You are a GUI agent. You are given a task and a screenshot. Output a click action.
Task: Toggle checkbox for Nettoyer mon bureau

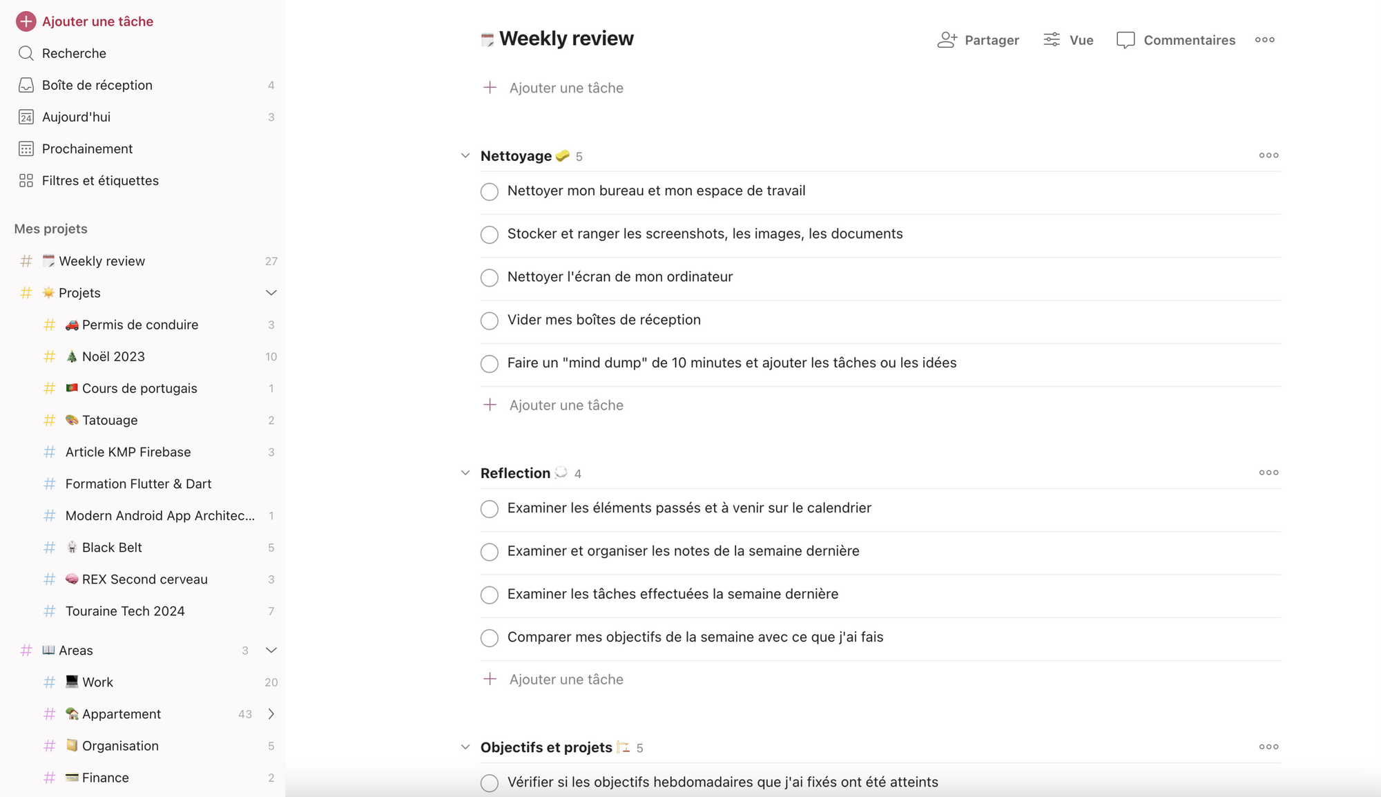point(490,191)
